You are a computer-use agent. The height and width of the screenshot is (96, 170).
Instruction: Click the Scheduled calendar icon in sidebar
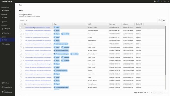[3, 44]
